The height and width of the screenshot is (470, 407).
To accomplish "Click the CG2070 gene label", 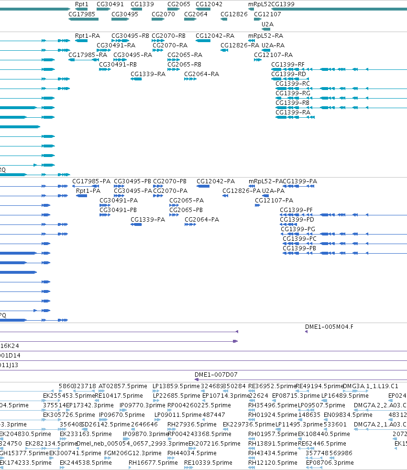I will point(163,14).
